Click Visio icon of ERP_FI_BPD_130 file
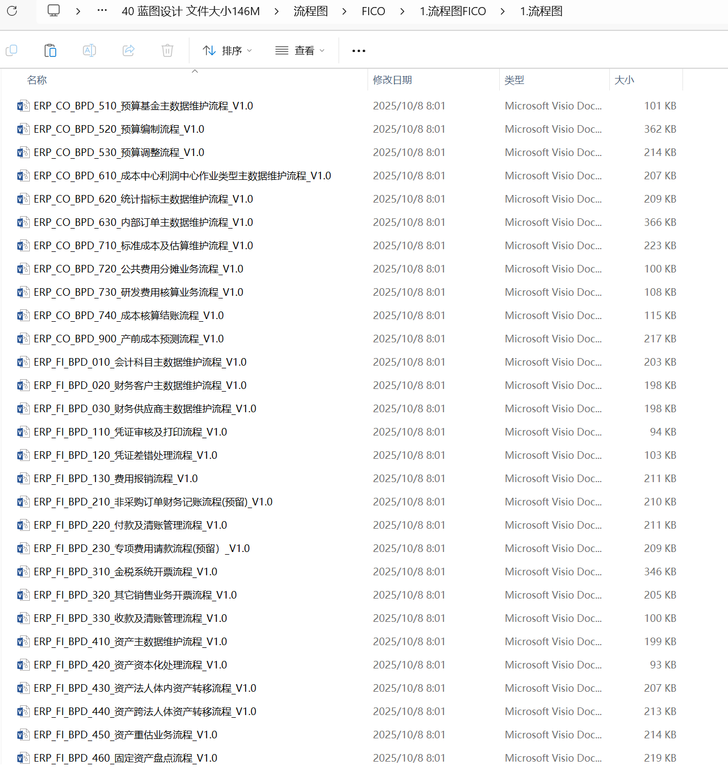This screenshot has width=728, height=773. [x=23, y=479]
